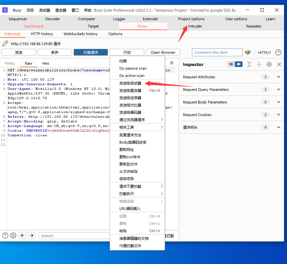
Task: Select 发送给定序器 menu item
Action: coord(137,98)
